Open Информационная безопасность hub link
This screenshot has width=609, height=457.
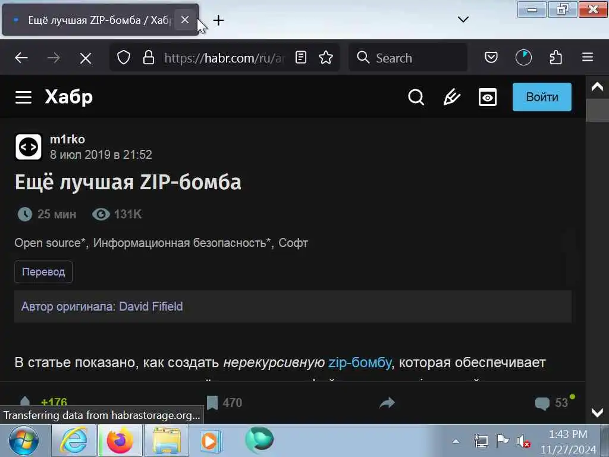tap(182, 243)
